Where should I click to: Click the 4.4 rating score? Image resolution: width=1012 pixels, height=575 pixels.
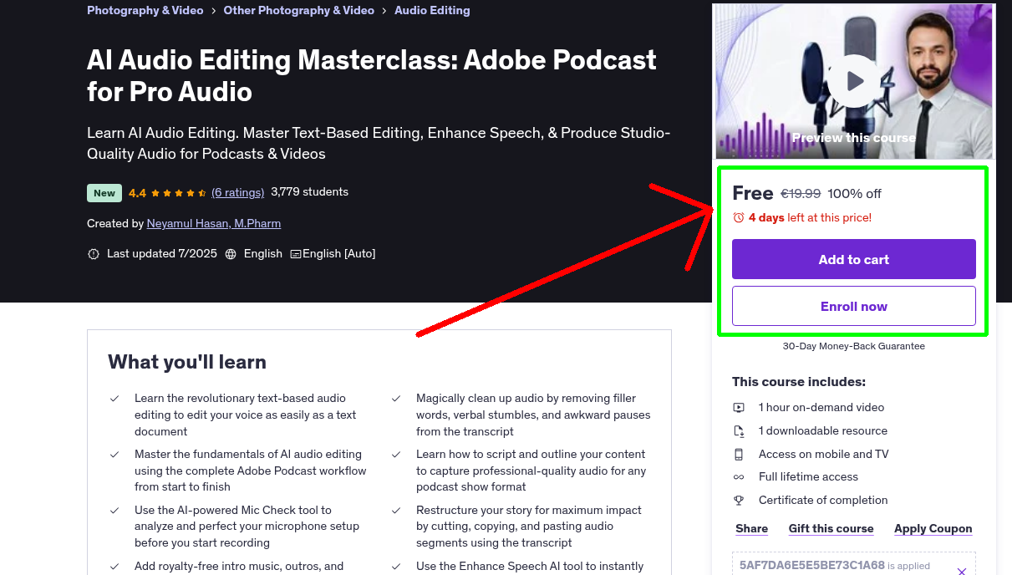pos(137,193)
